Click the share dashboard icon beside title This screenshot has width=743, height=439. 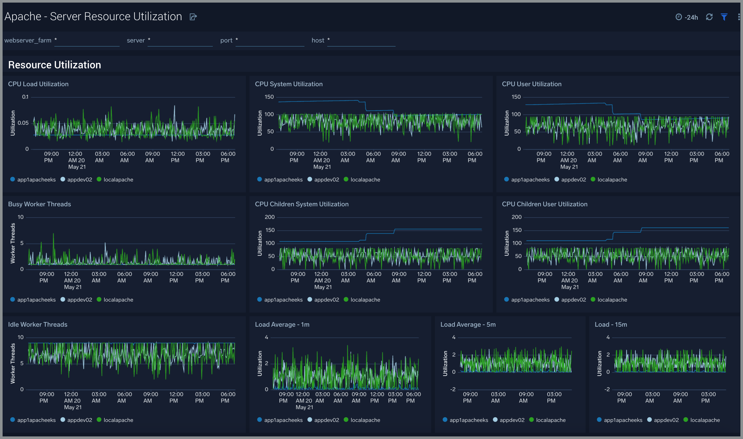click(193, 17)
